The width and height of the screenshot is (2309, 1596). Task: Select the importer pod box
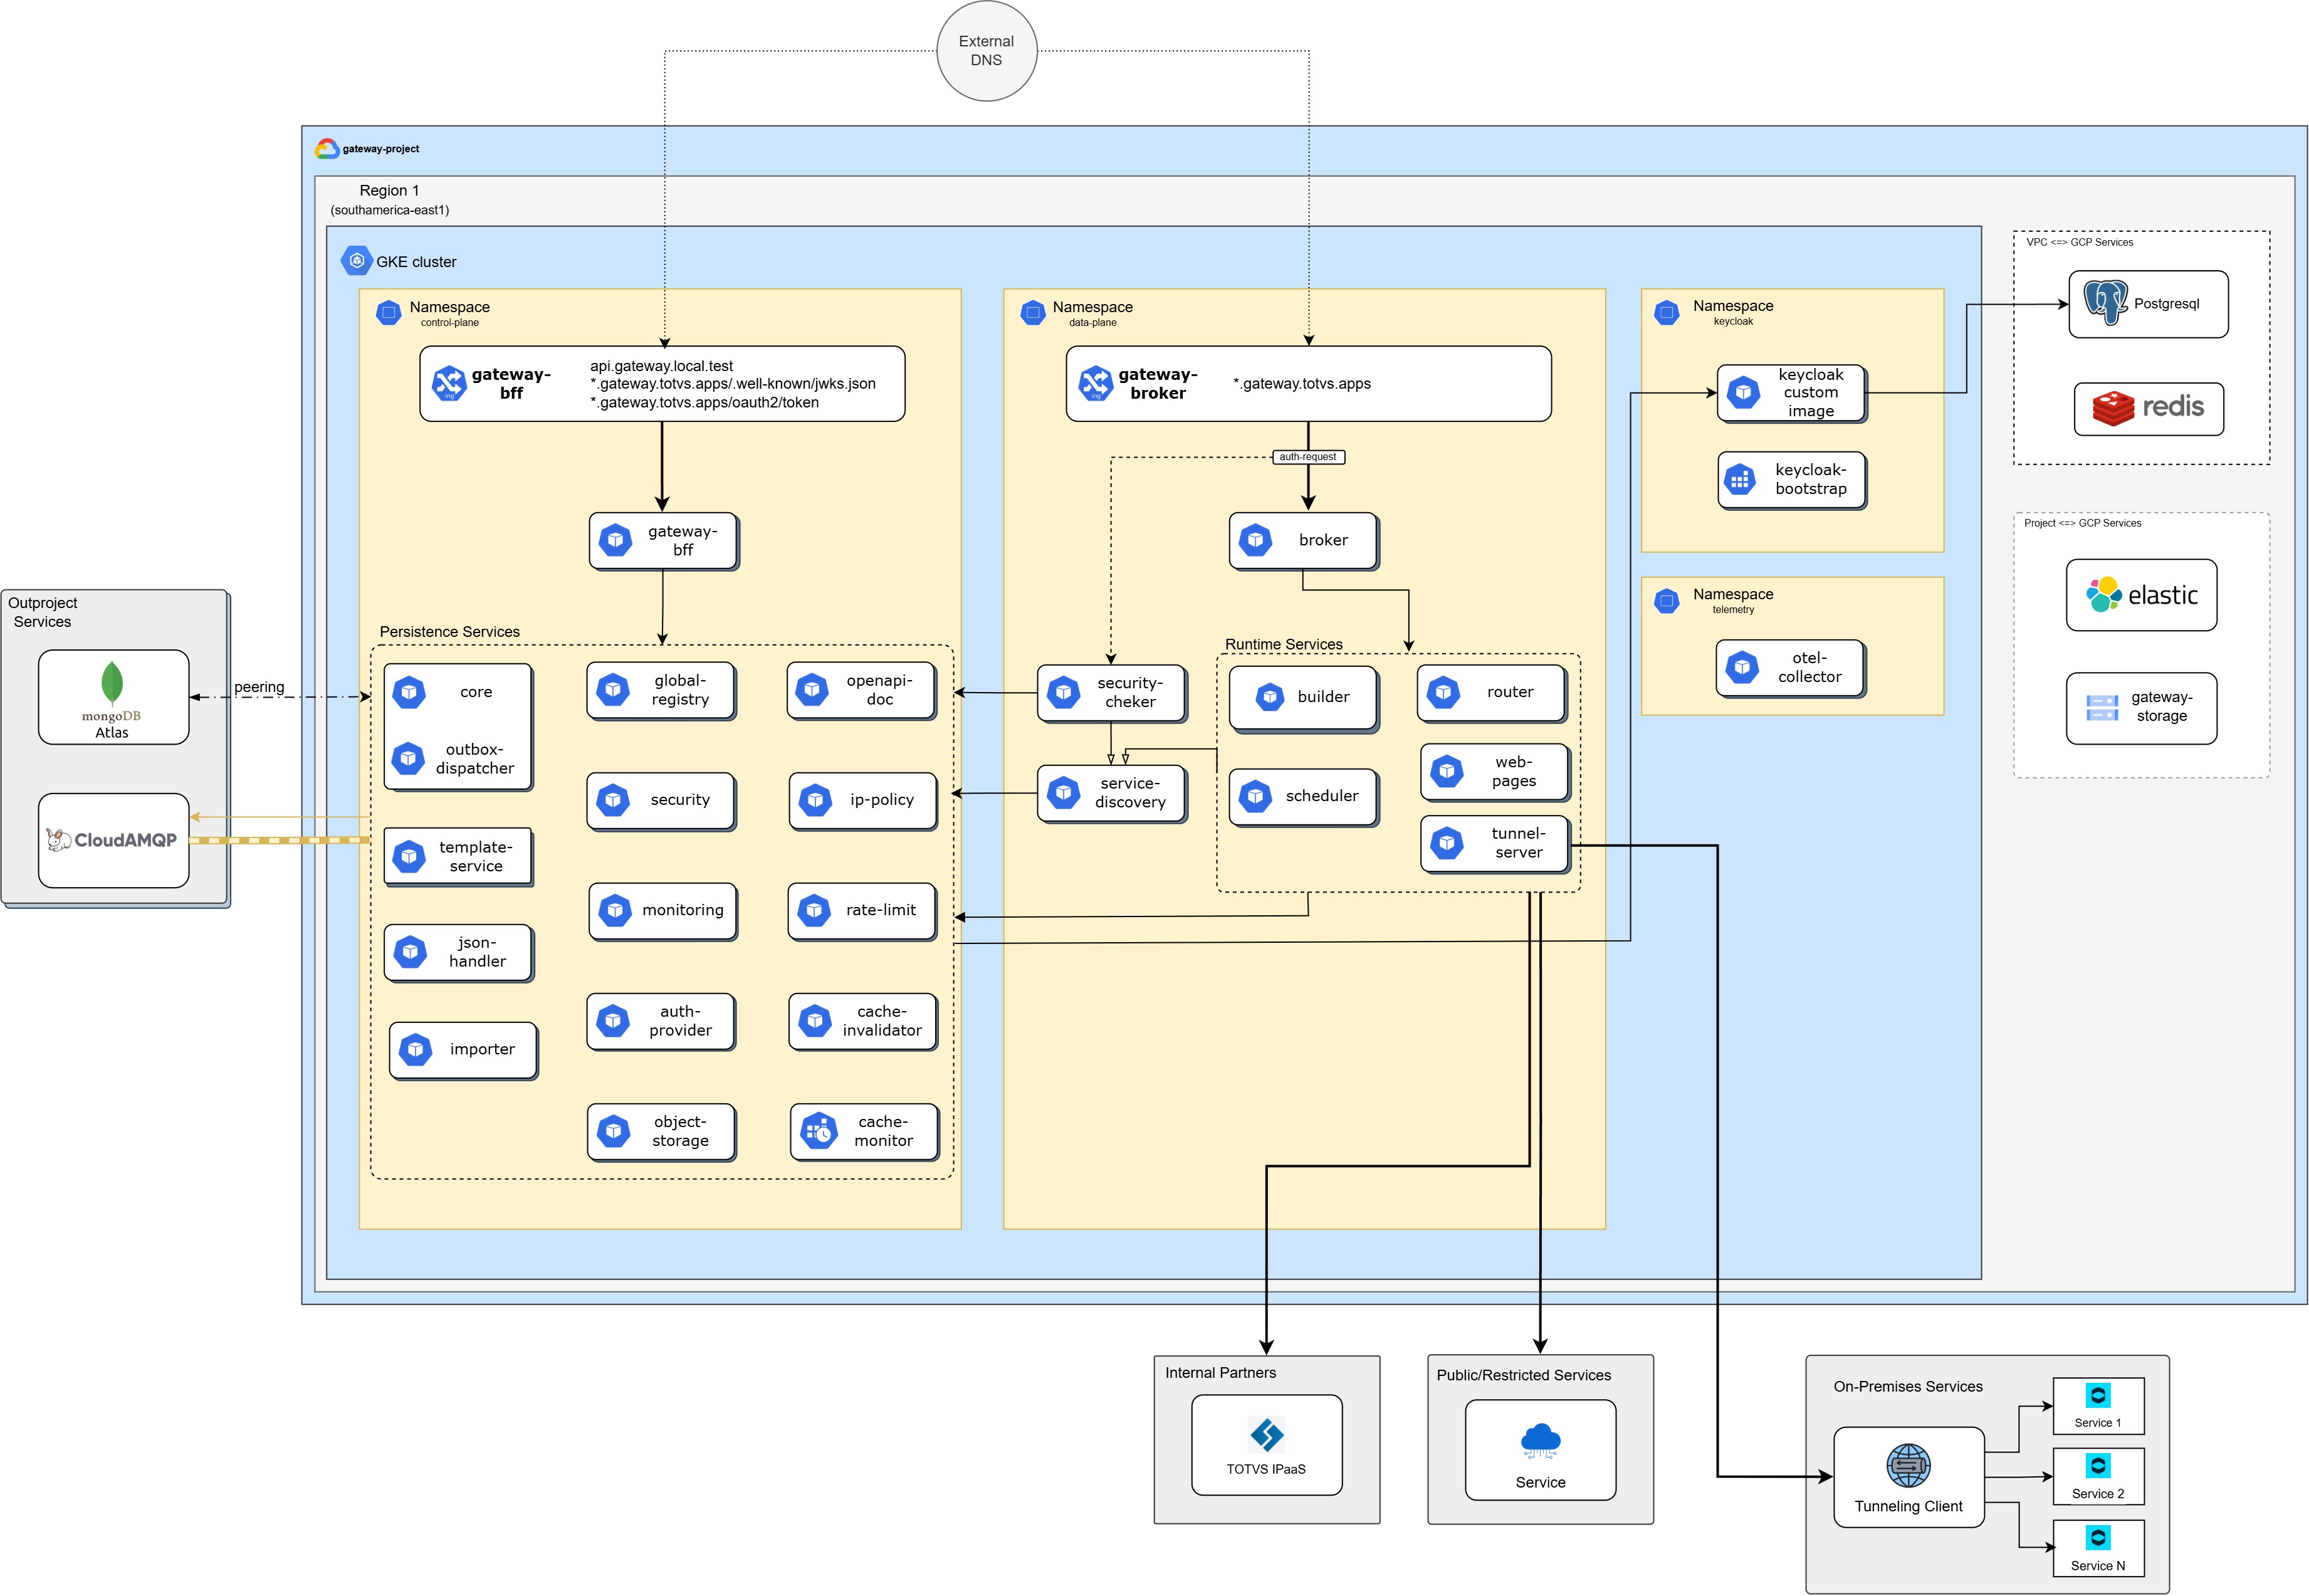pyautogui.click(x=463, y=1050)
